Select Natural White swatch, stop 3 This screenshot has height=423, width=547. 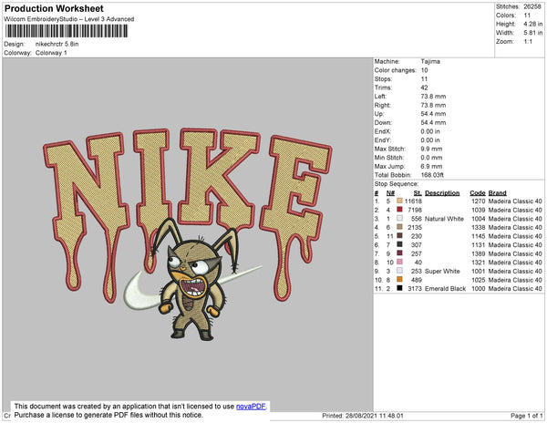(x=399, y=219)
